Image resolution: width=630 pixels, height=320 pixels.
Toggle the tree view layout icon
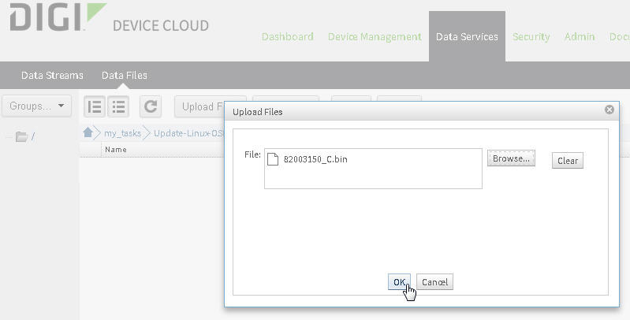pyautogui.click(x=95, y=106)
